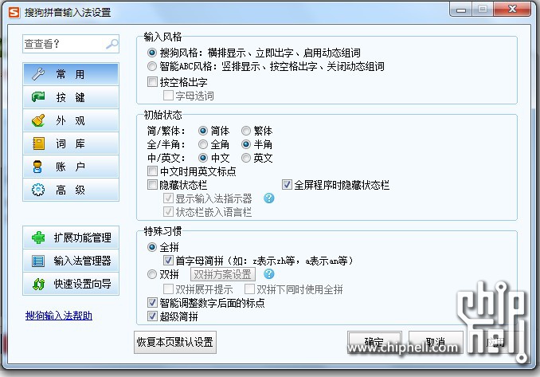540x377 pixels.
Task: Open the 搜狗输入法帮助 link
Action: point(59,316)
